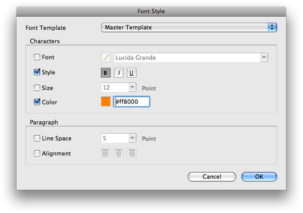Open the font size 12 dropdown arrow
The height and width of the screenshot is (213, 303).
coord(132,87)
